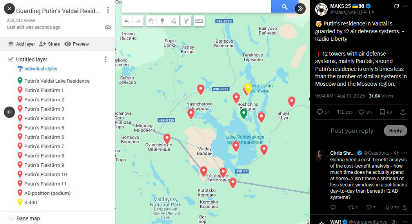
Task: Select Putin's Flaktürm 5 in list
Action: tap(41, 128)
